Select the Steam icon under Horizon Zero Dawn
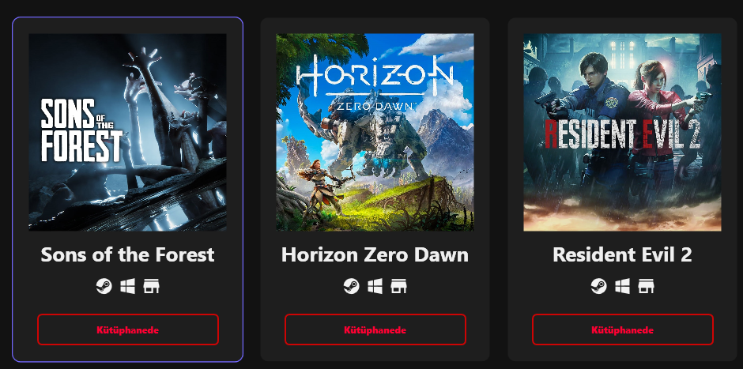743x369 pixels. (351, 286)
